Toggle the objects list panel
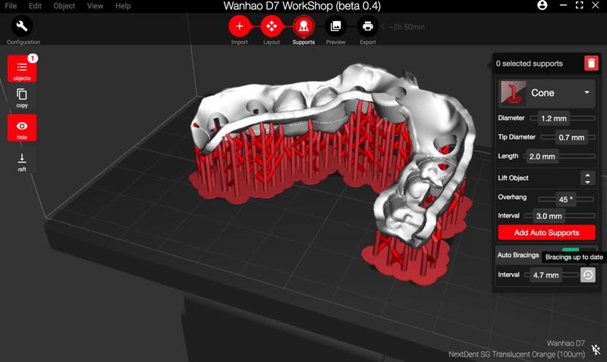607x362 pixels. 22,68
